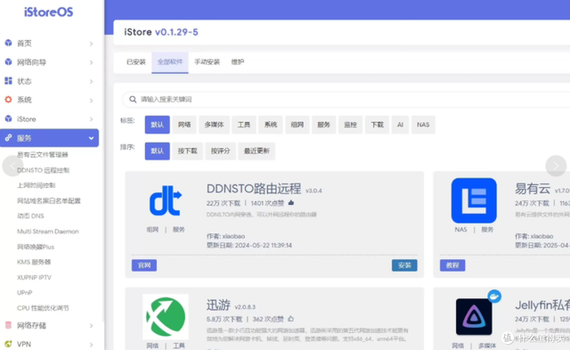This screenshot has width=570, height=350.
Task: Filter by 监控 tag
Action: [350, 125]
